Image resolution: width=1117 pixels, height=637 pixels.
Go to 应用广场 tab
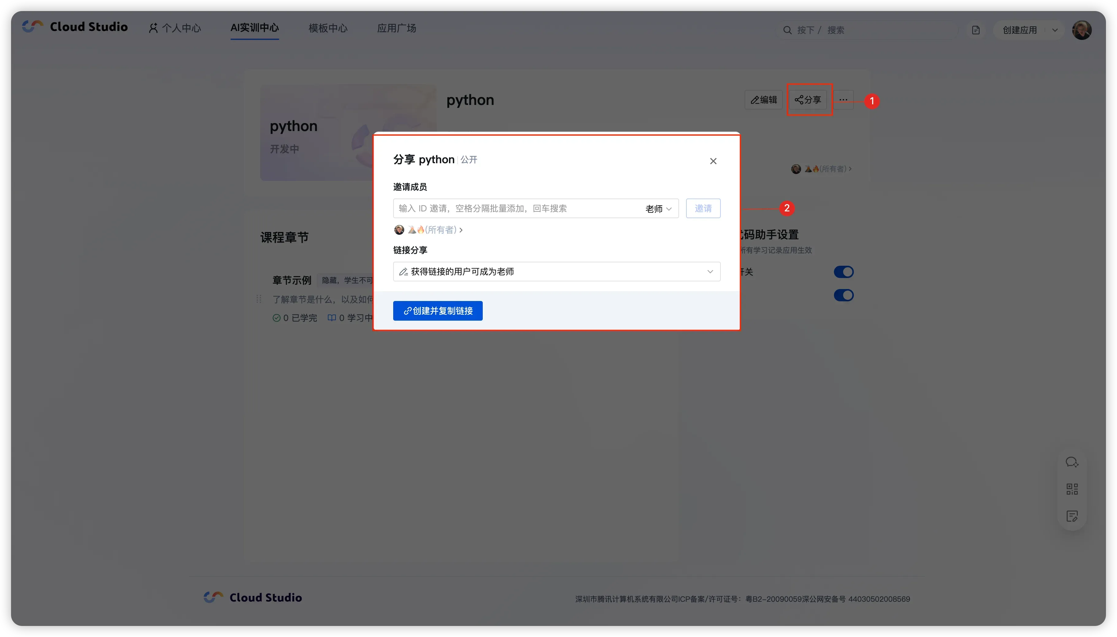point(397,29)
